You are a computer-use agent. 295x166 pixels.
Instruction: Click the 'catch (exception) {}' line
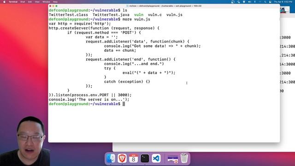point(127,82)
